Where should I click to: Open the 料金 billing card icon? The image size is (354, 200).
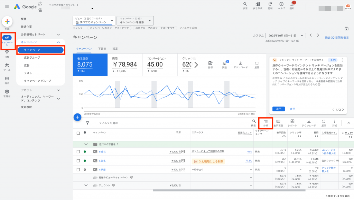[x=7, y=79]
